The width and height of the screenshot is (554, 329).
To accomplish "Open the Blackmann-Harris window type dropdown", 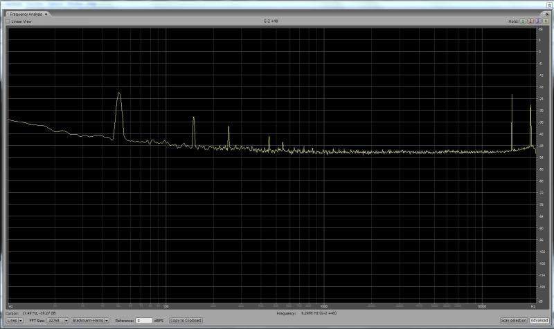I will click(91, 321).
